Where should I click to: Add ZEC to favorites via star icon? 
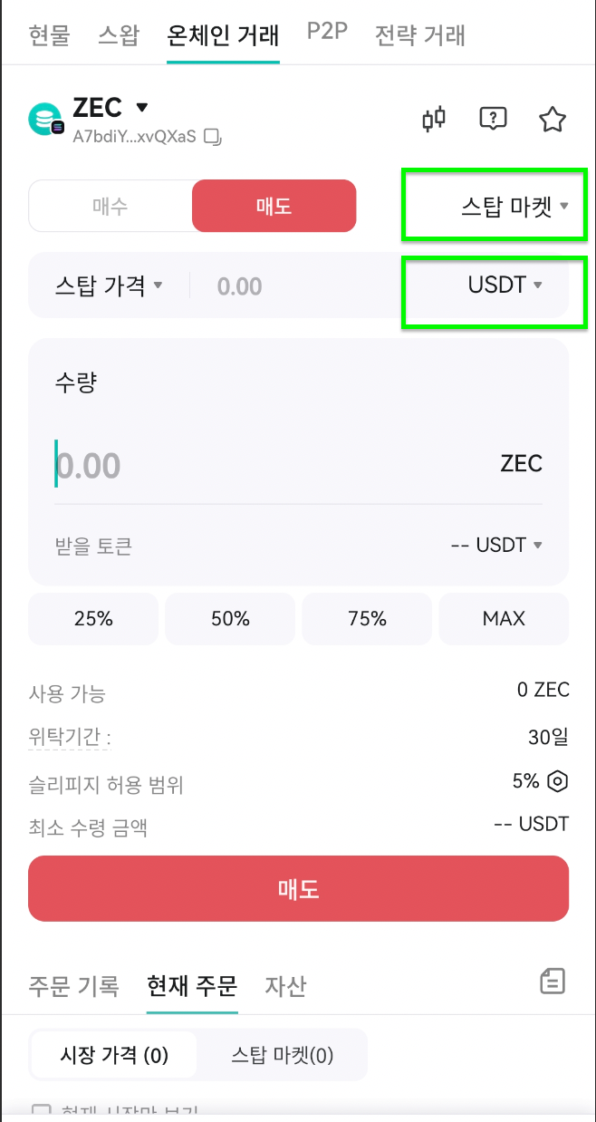552,118
